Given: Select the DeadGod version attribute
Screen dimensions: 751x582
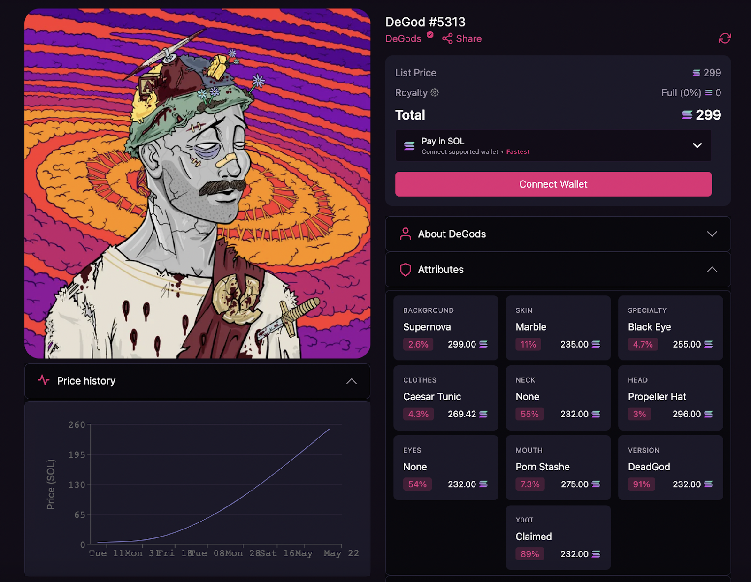Looking at the screenshot, I should coord(670,468).
